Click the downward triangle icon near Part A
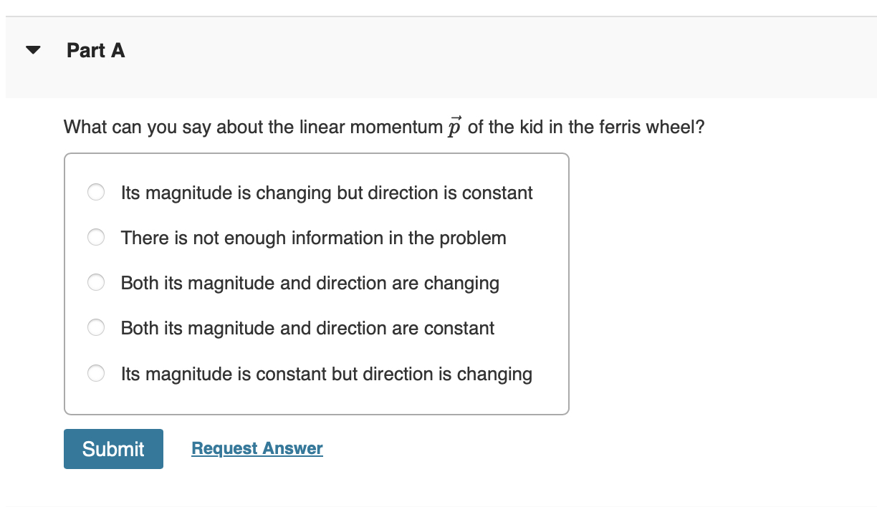This screenshot has width=877, height=507. [33, 49]
